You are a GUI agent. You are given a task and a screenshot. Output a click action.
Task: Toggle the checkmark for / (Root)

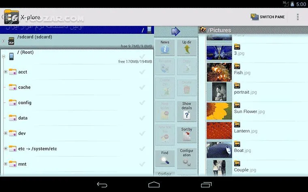142,57
